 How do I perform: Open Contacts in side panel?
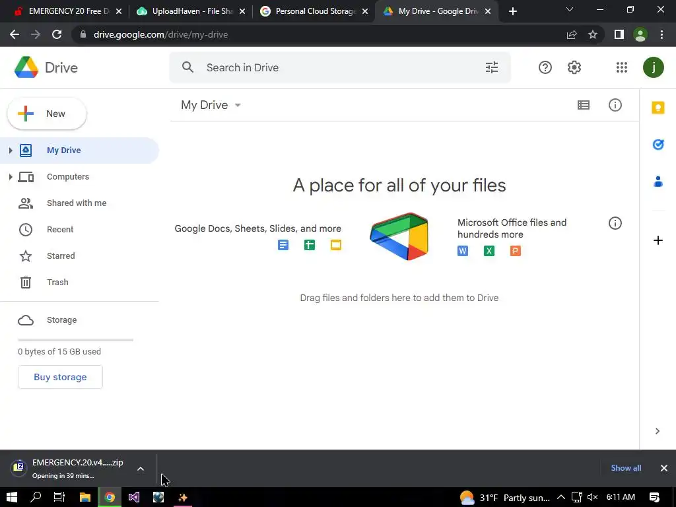point(658,182)
